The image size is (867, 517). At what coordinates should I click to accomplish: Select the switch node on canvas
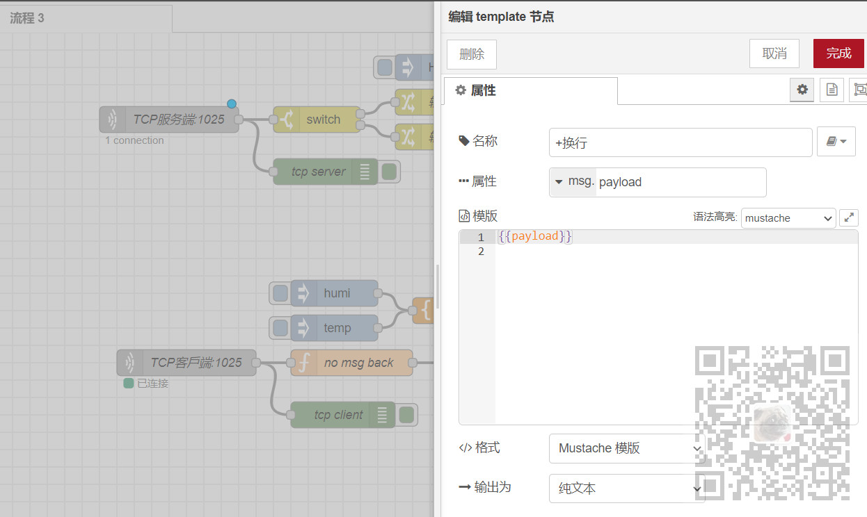[323, 120]
